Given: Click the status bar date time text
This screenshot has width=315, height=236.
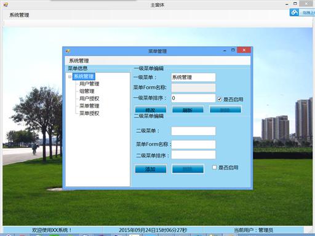Looking at the screenshot, I should 153,230.
